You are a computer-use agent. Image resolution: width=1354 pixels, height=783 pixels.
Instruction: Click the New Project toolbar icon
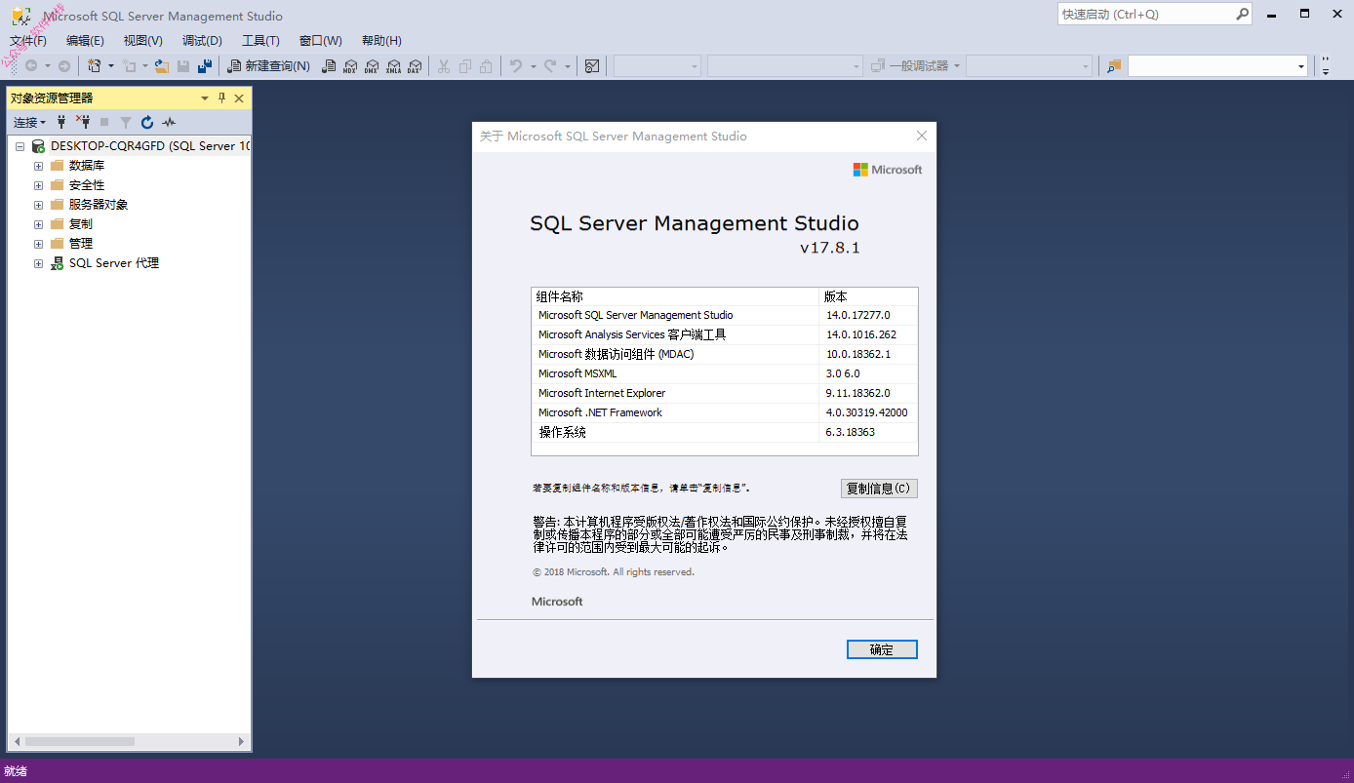point(95,66)
